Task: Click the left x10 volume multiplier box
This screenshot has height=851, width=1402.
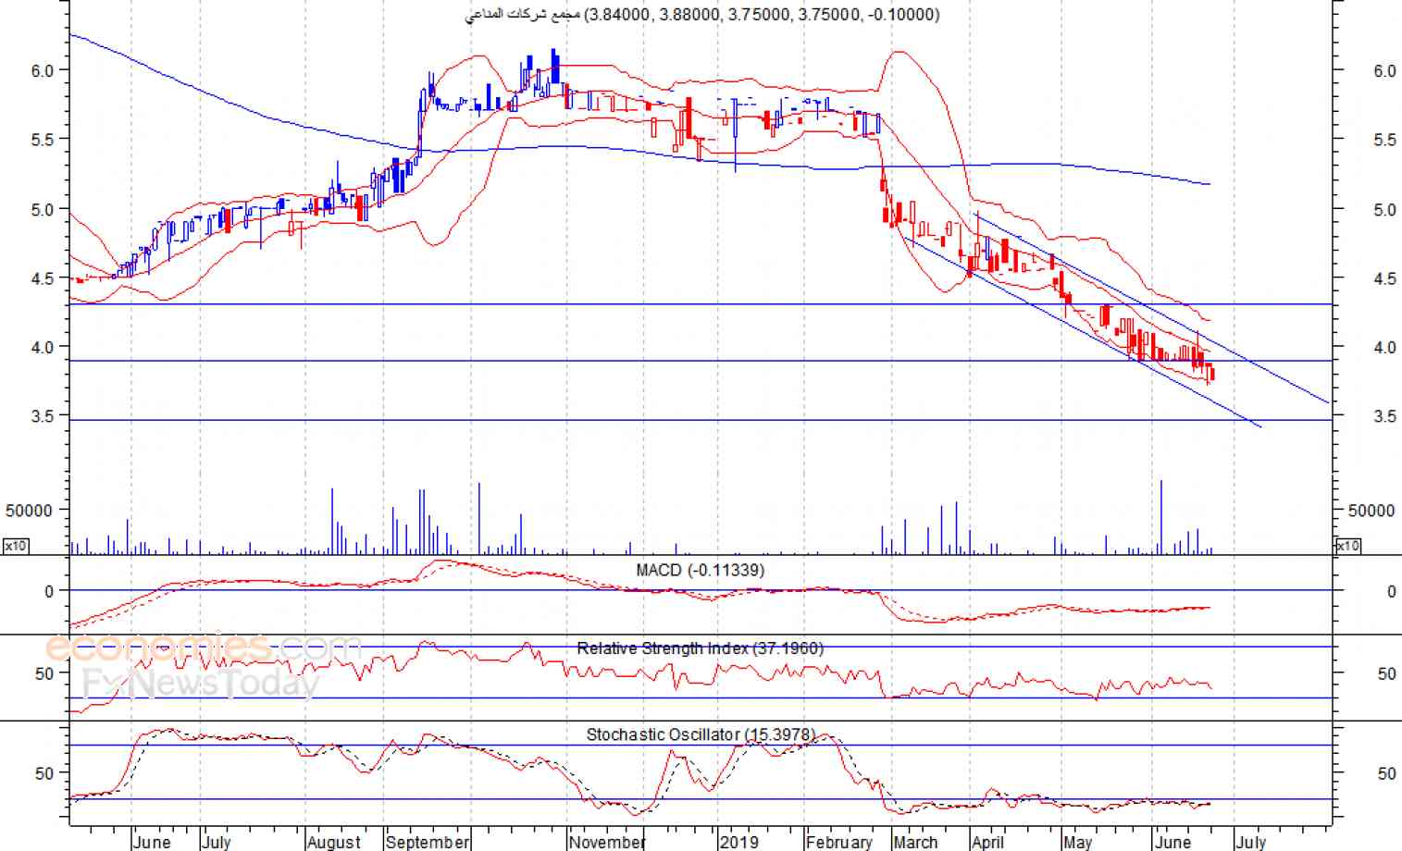Action: (x=16, y=546)
